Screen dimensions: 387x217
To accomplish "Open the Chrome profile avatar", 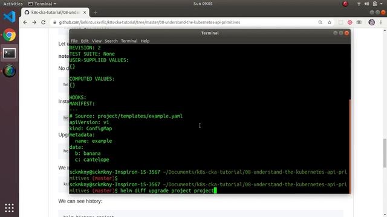I will tap(371, 22).
